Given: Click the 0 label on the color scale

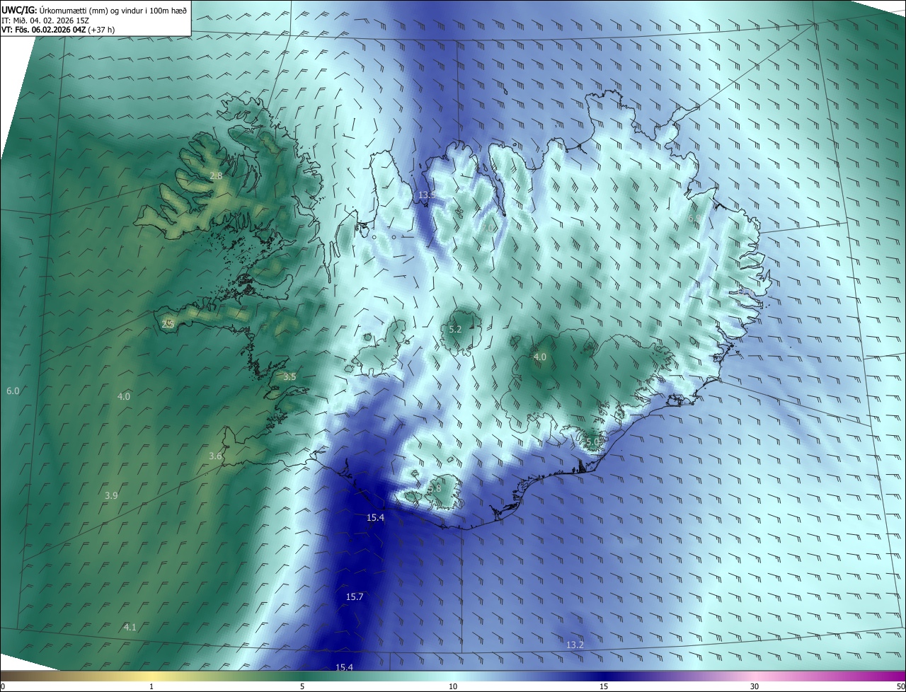Looking at the screenshot, I should [3, 686].
